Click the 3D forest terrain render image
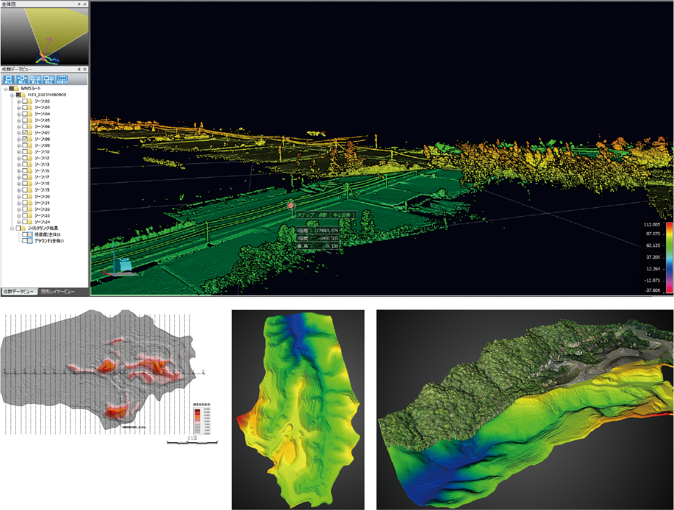Image resolution: width=674 pixels, height=510 pixels. [x=525, y=410]
